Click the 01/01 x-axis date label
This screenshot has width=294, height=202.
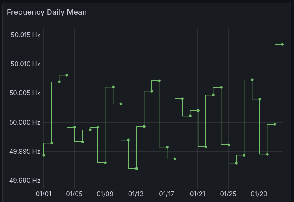pos(44,194)
